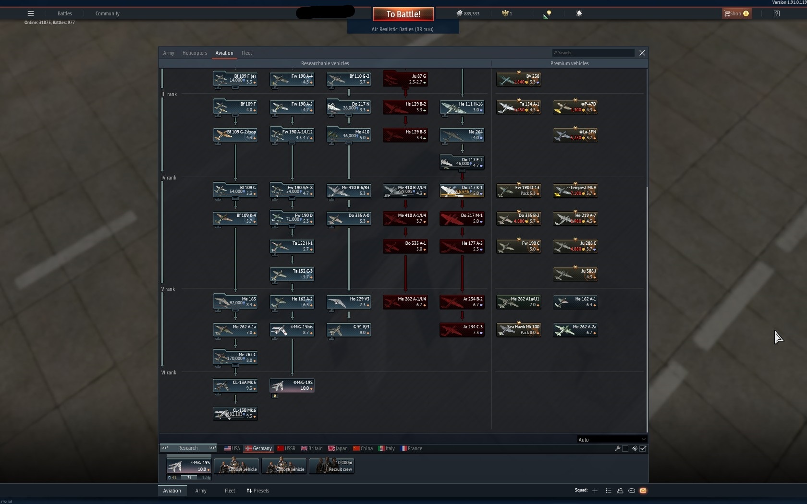Toggle the ammo auto-refill checkbox

(x=643, y=448)
